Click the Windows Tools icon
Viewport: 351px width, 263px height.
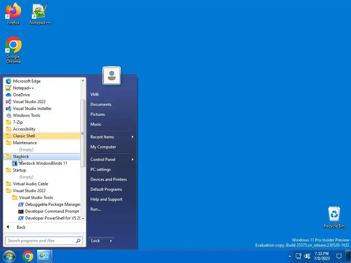tap(9, 115)
